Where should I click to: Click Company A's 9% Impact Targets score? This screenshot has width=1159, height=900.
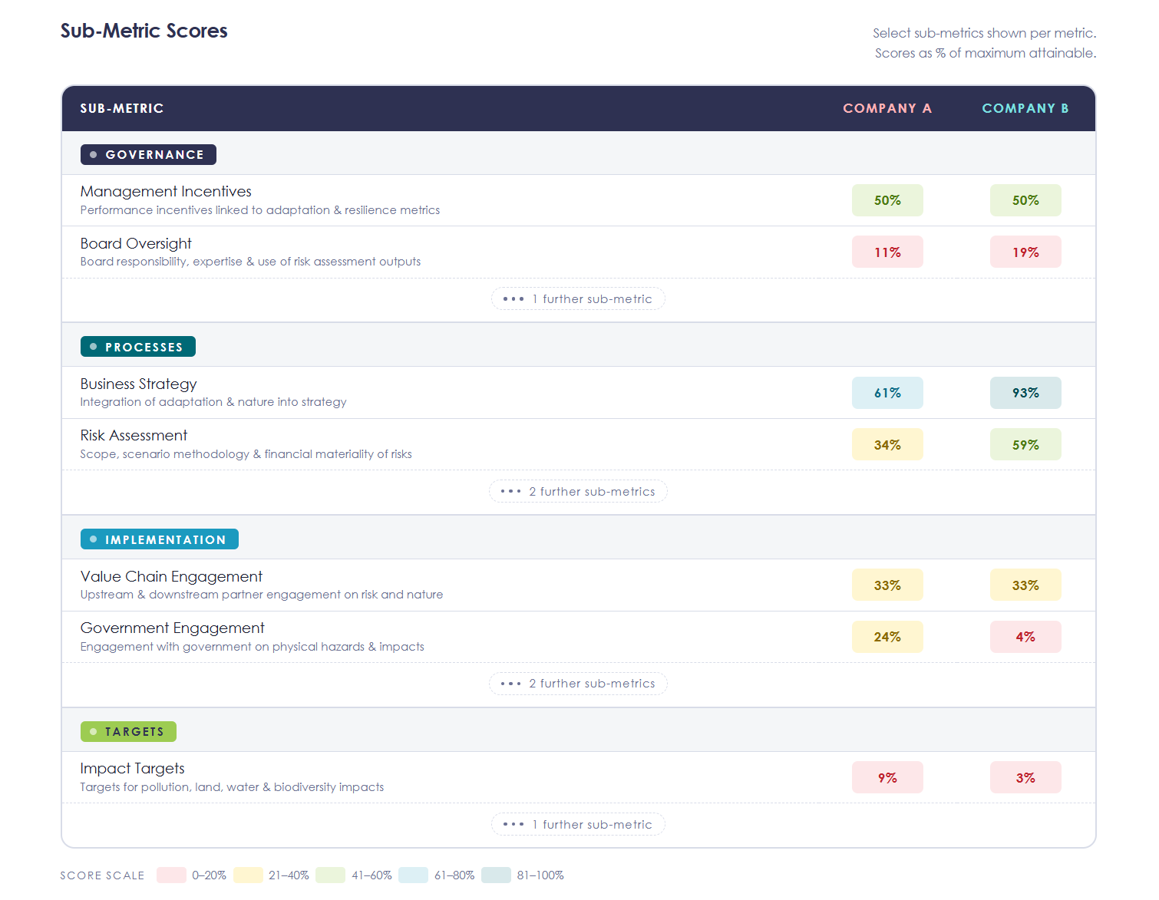pos(887,778)
